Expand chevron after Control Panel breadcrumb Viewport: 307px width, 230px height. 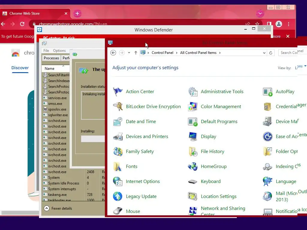point(177,53)
